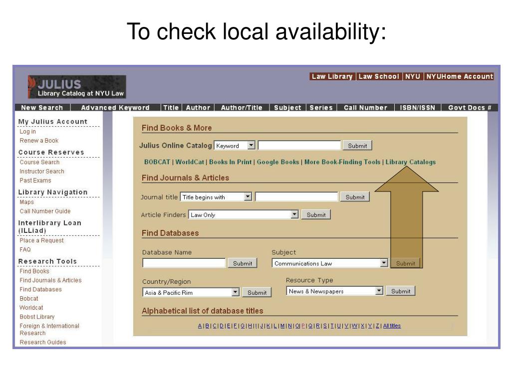Click Log in under My Julius Account
Viewport: 511px width, 383px height.
28,132
